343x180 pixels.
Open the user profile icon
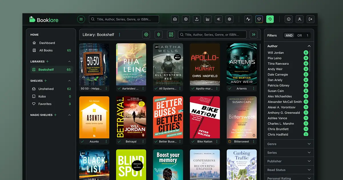pos(299,19)
